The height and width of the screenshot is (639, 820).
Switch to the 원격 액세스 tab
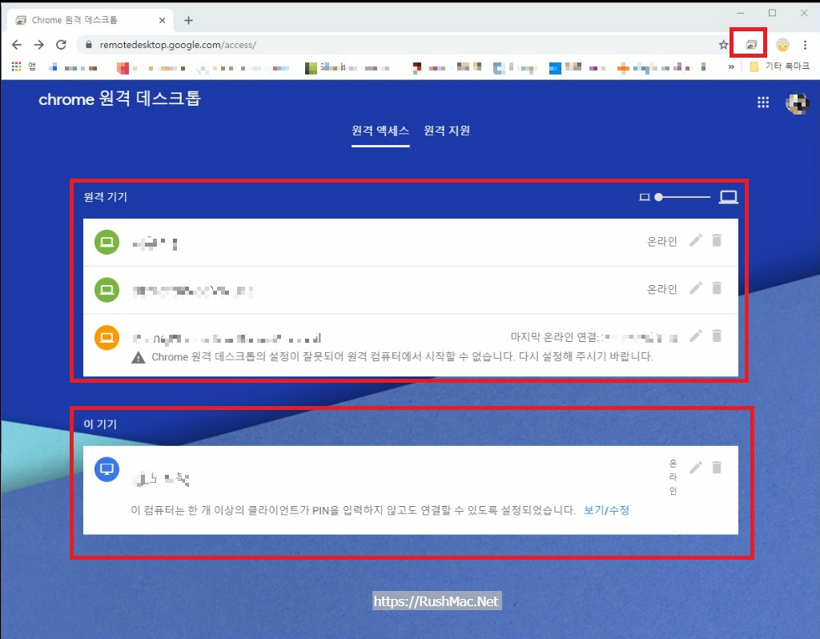tap(380, 131)
